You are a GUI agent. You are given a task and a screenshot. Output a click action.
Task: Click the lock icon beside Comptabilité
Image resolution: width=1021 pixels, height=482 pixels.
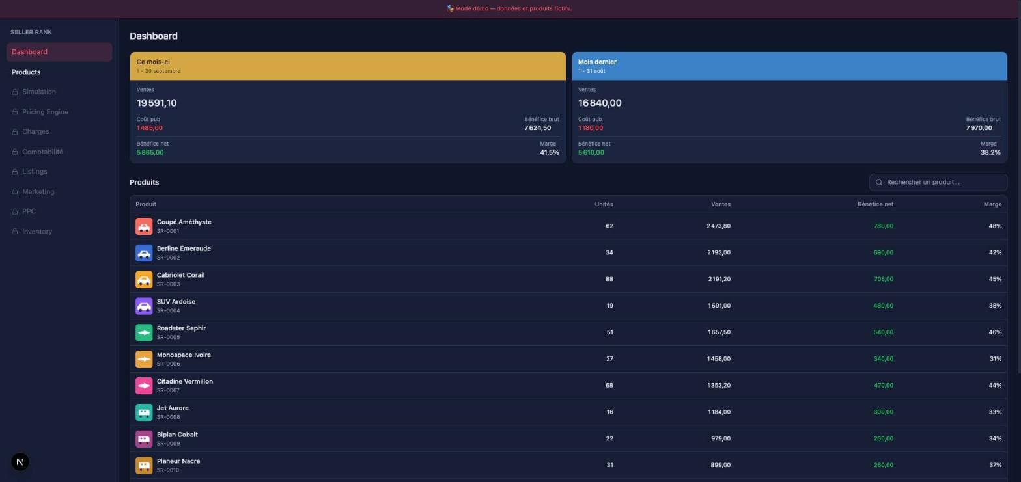(15, 152)
